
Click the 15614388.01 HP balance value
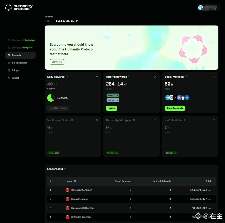tap(67, 21)
